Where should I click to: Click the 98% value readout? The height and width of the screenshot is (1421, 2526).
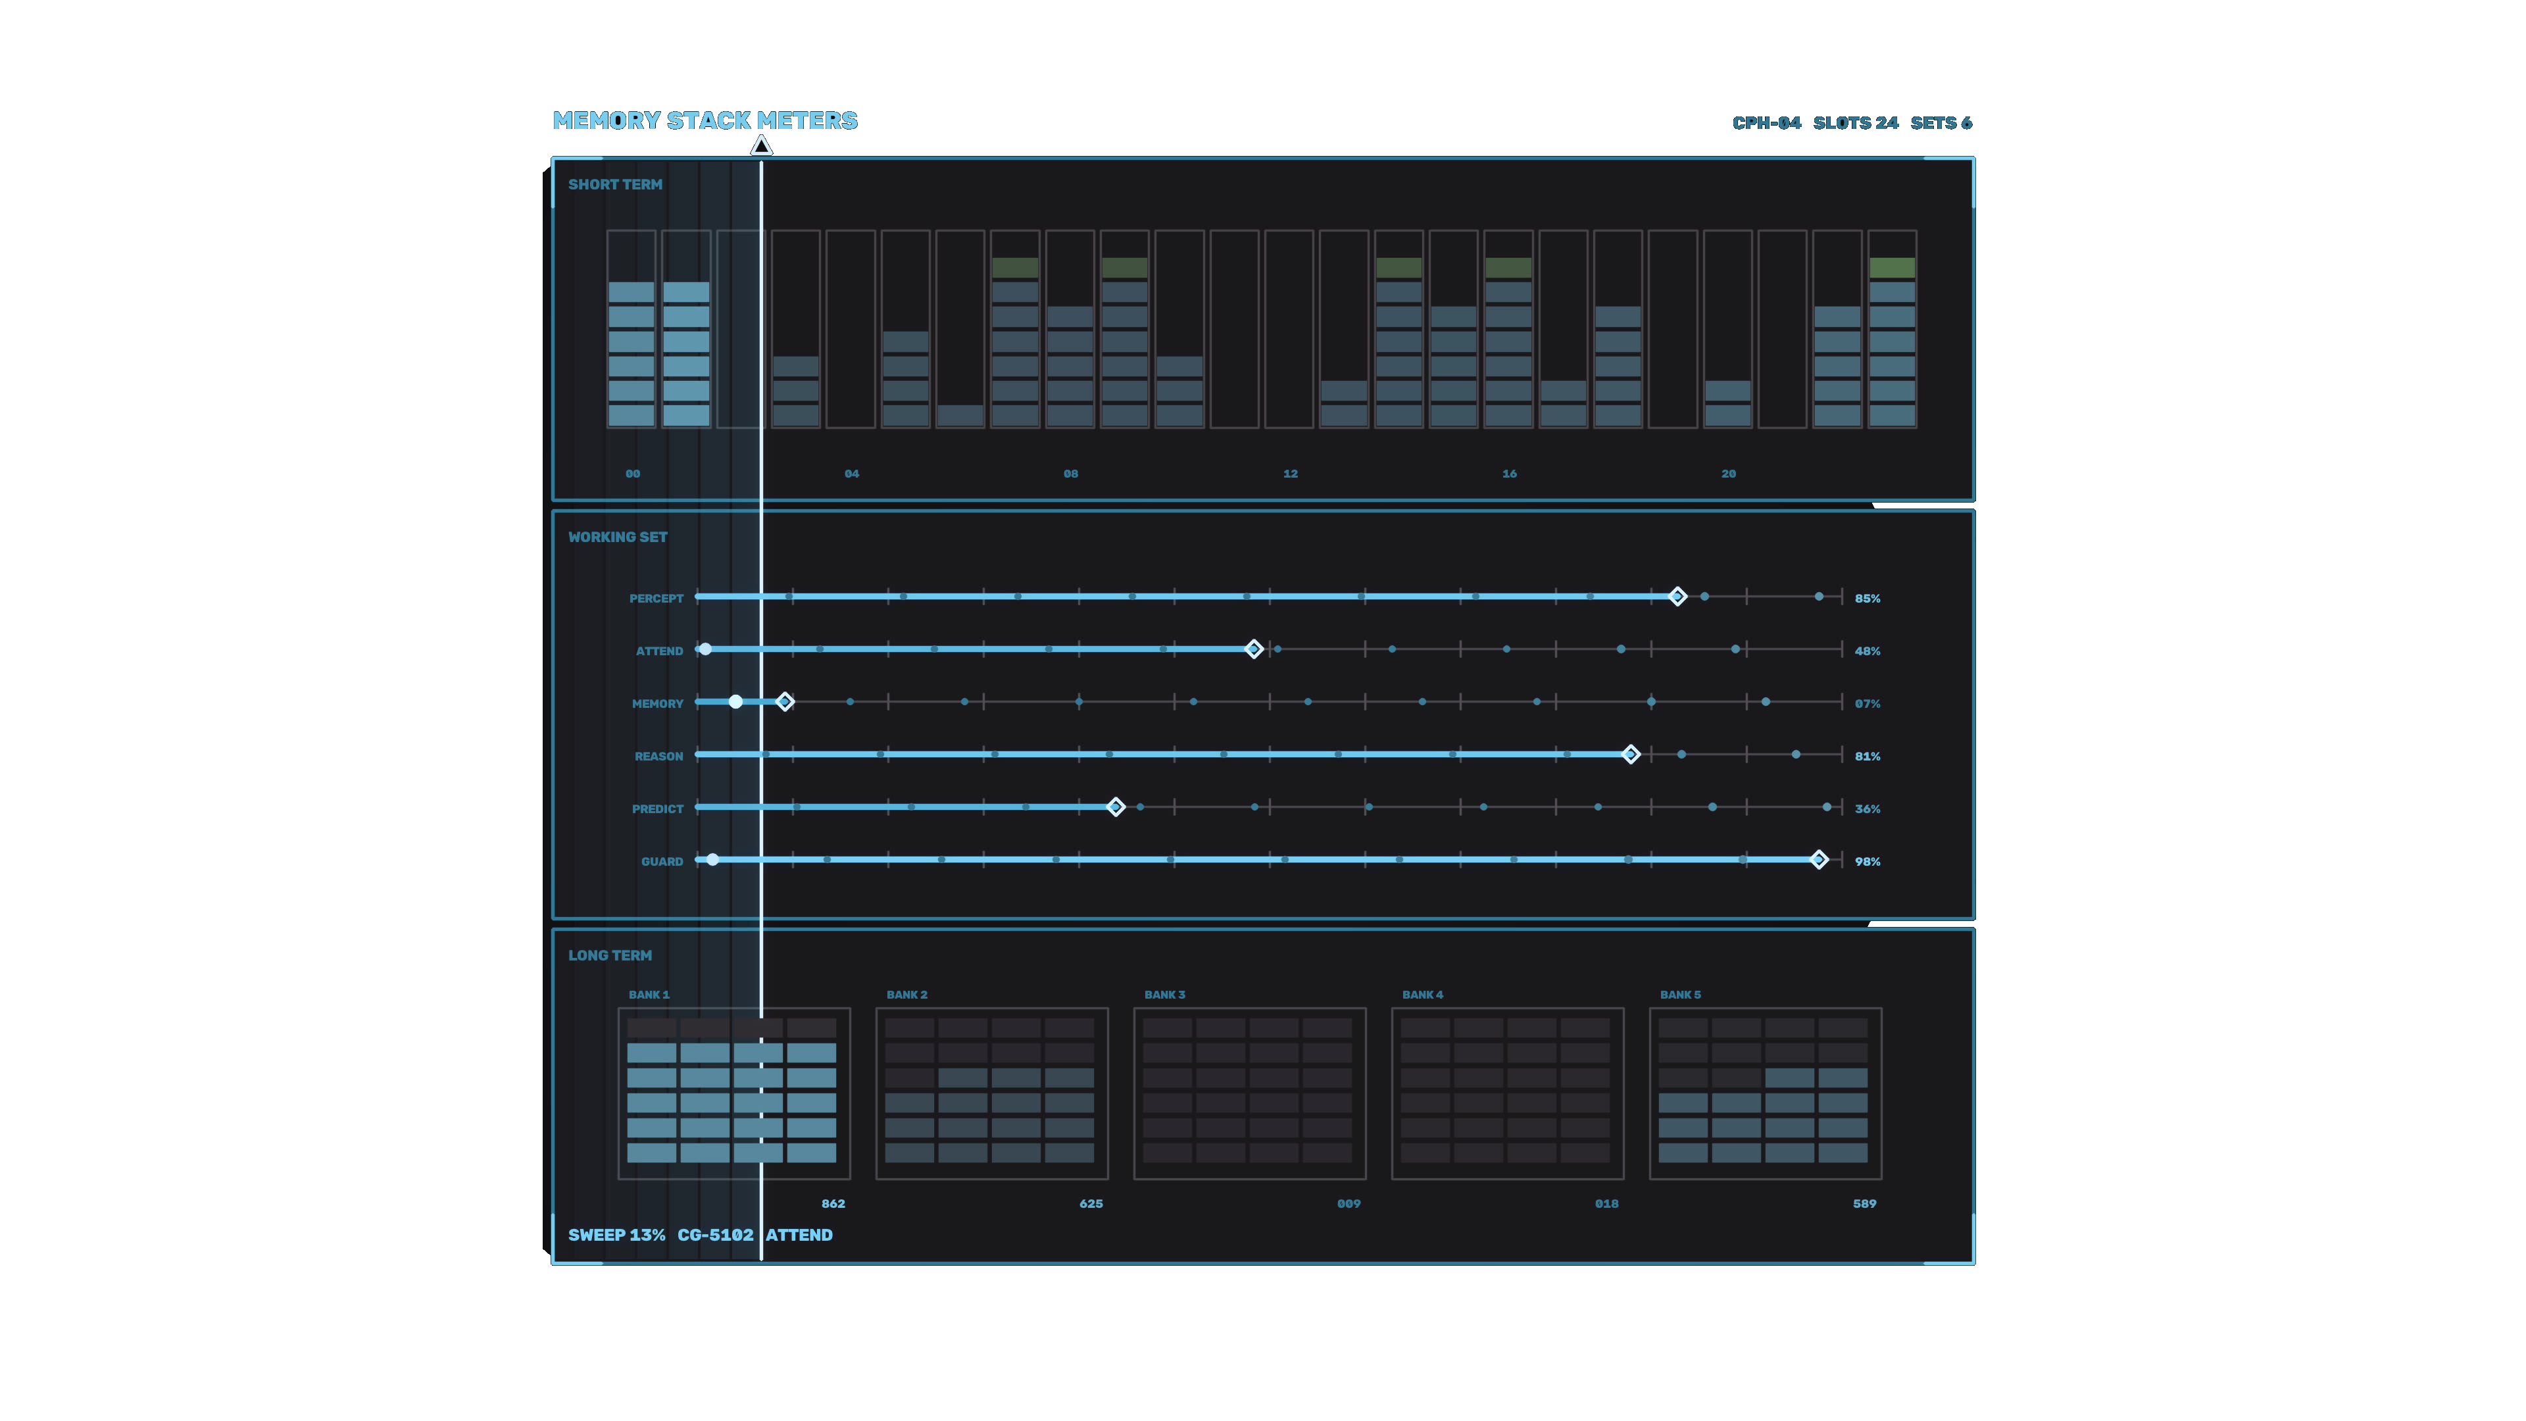tap(1867, 862)
